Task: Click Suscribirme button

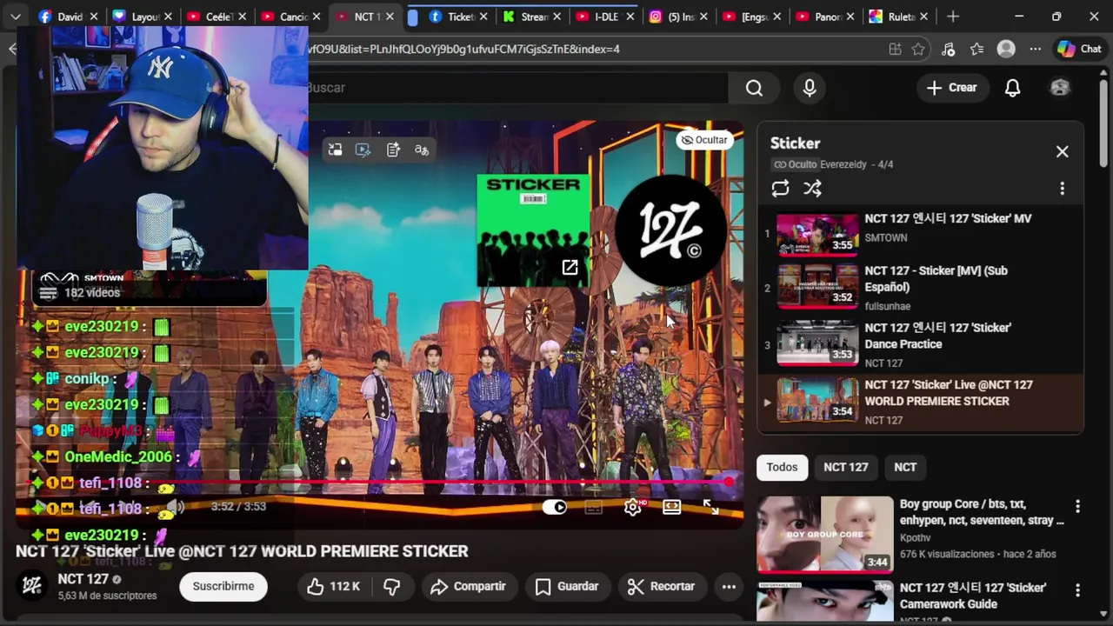Action: [x=223, y=586]
